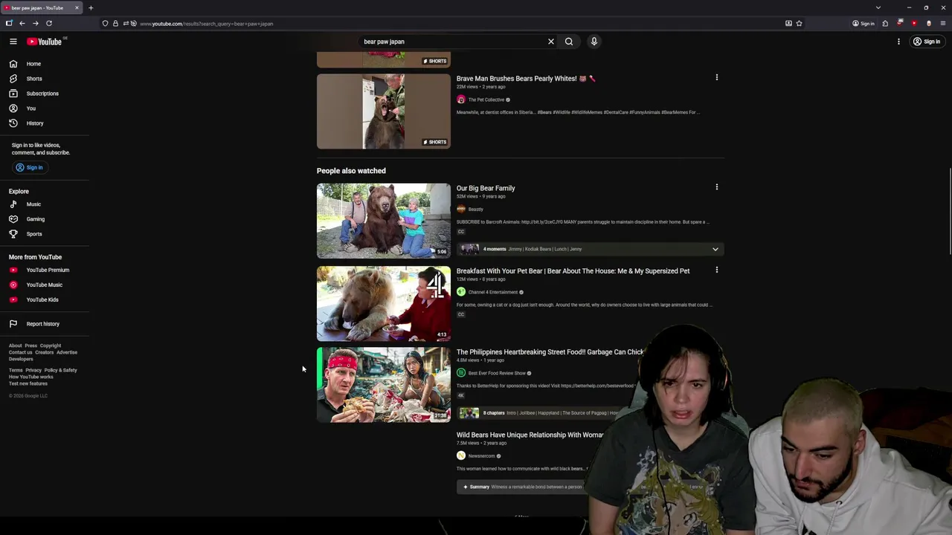
Task: Click the Sign in button in sidebar
Action: tap(30, 167)
